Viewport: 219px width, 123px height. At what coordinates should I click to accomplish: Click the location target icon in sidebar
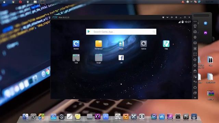point(195,37)
